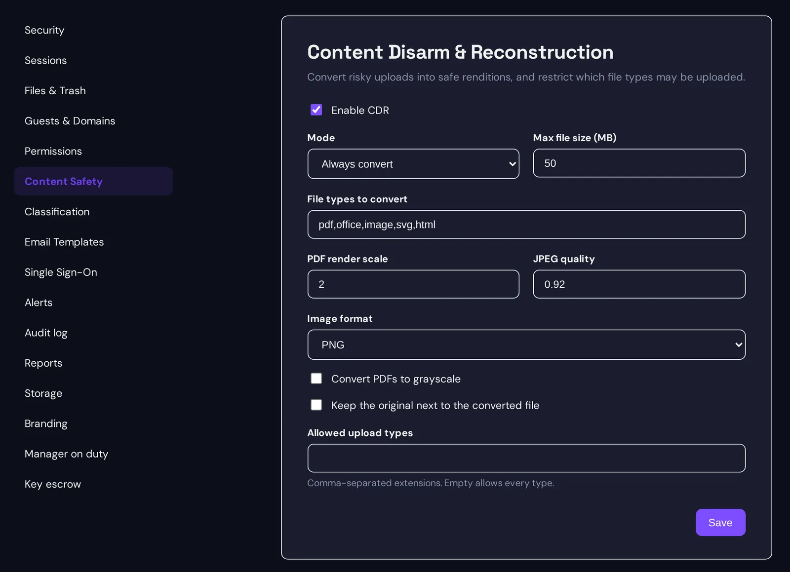Uncheck the Enable CDR checkbox
The width and height of the screenshot is (790, 572).
(x=316, y=110)
